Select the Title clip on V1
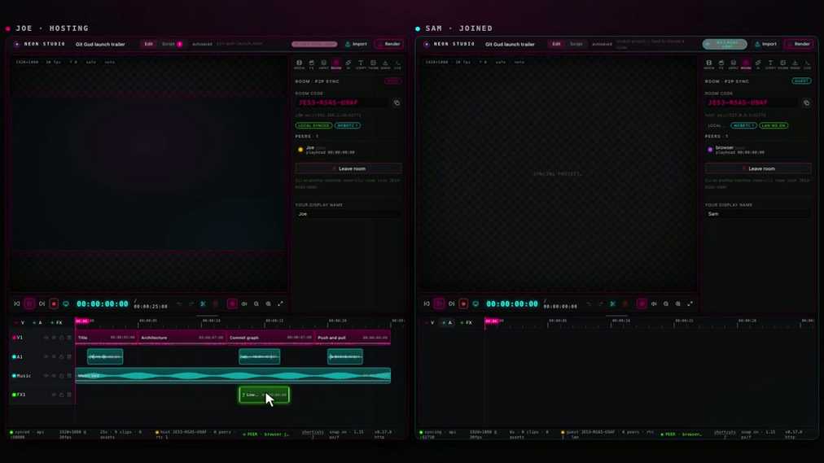824x463 pixels. tap(106, 338)
